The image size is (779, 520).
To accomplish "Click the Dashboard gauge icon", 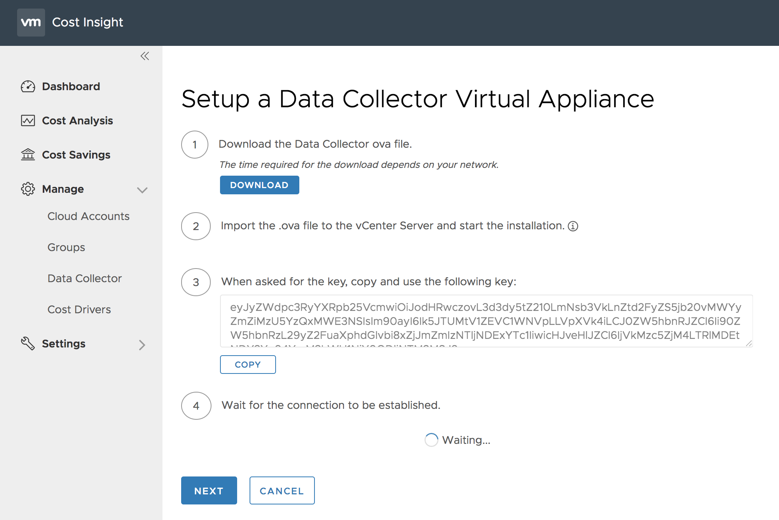I will (x=28, y=86).
